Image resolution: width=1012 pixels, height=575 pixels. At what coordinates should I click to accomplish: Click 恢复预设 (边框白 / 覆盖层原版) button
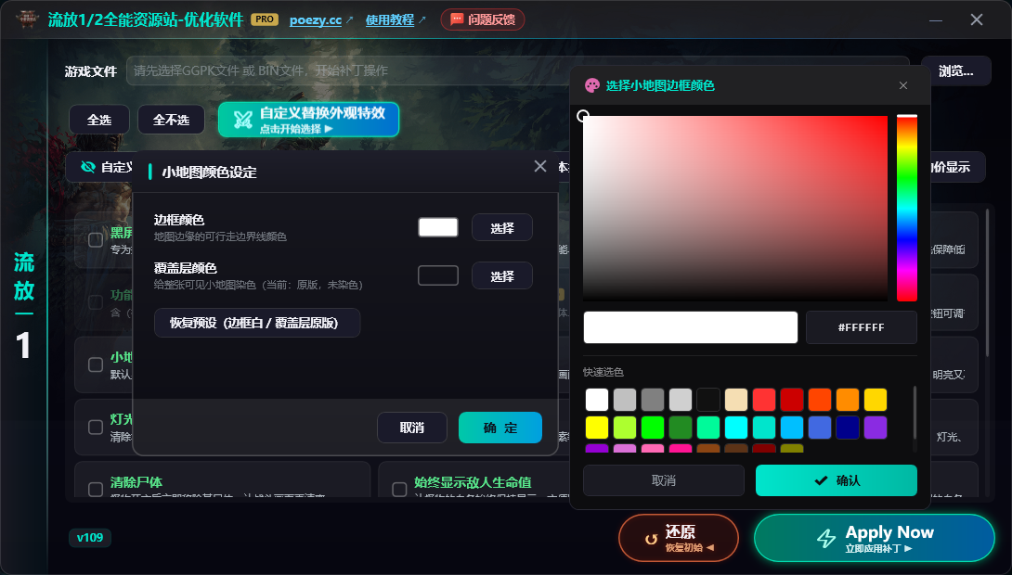[x=257, y=323]
